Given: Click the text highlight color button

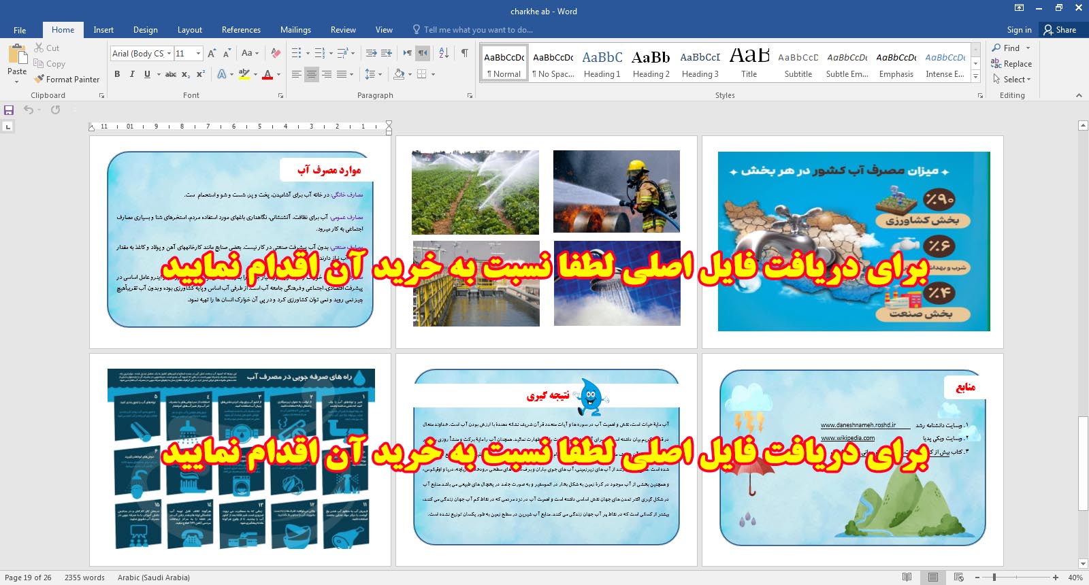Looking at the screenshot, I should click(x=244, y=74).
